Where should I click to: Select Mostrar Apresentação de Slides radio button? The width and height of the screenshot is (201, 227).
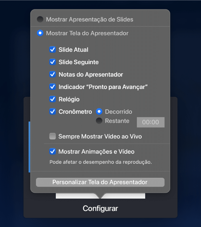coord(40,19)
